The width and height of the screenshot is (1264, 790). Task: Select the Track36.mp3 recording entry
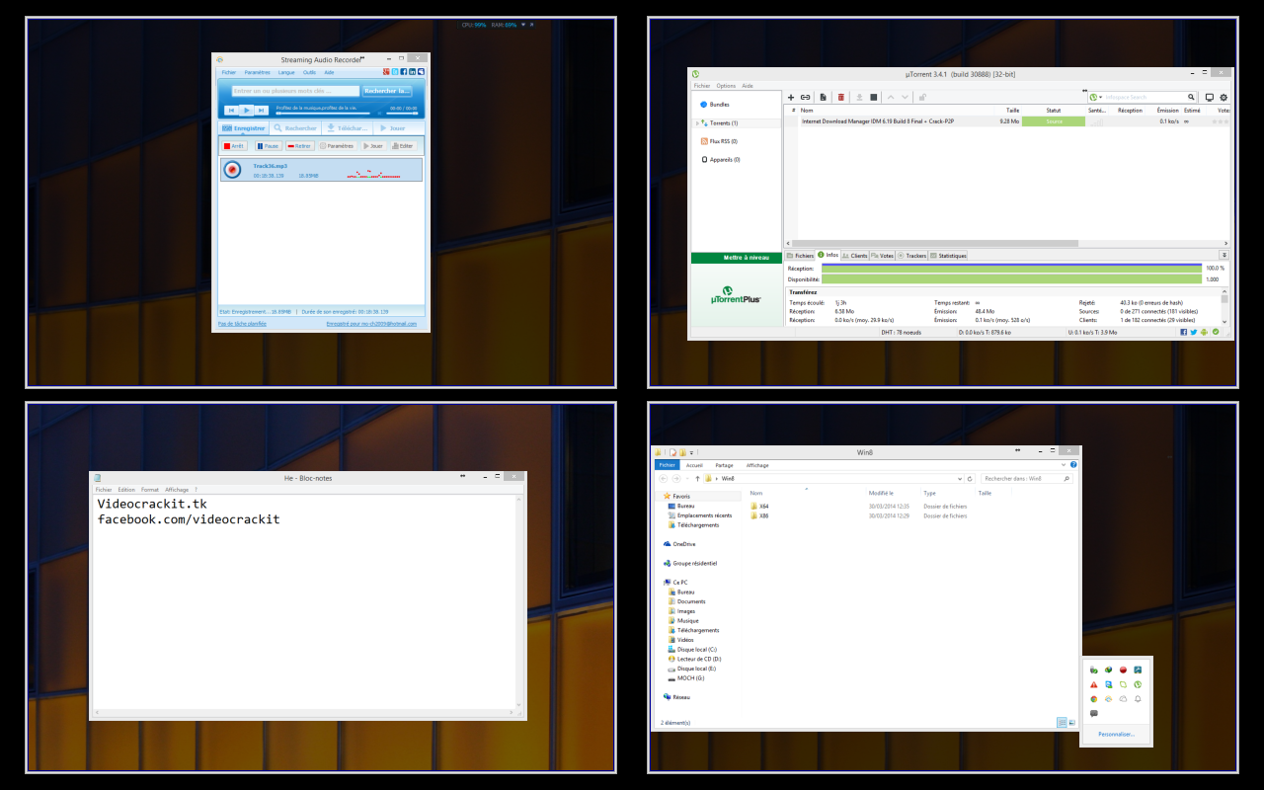pos(321,170)
